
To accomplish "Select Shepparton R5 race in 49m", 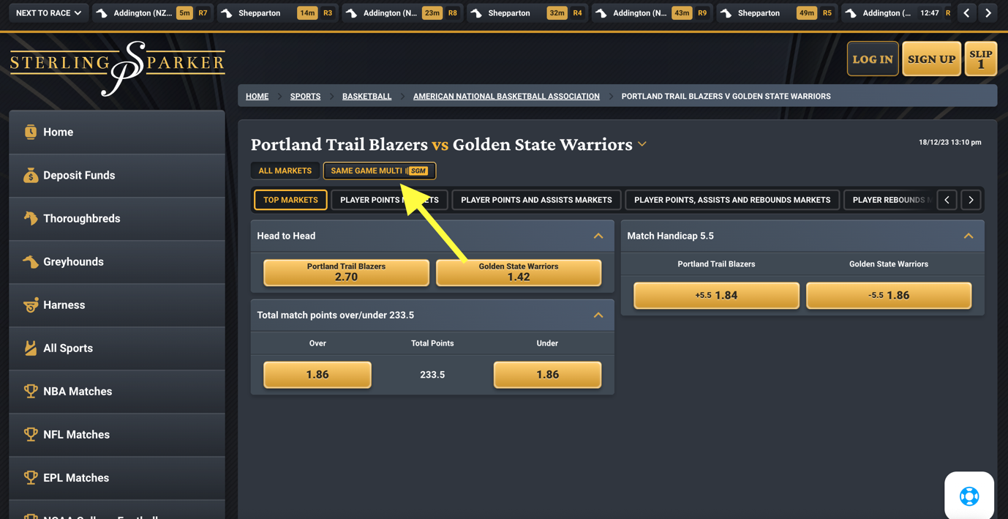I will coord(777,13).
